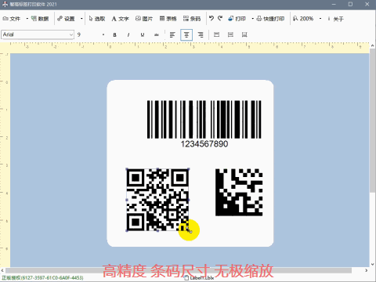Undo the last action

click(211, 18)
